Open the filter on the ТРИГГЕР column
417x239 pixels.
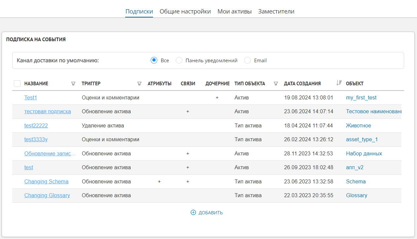(x=139, y=84)
